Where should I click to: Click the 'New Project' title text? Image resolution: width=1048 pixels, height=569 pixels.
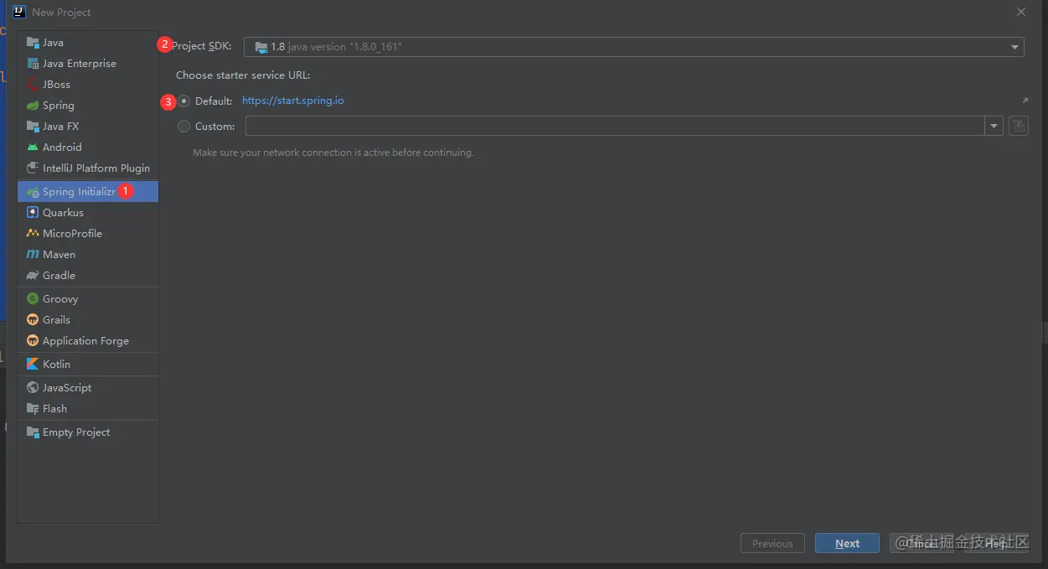[61, 13]
